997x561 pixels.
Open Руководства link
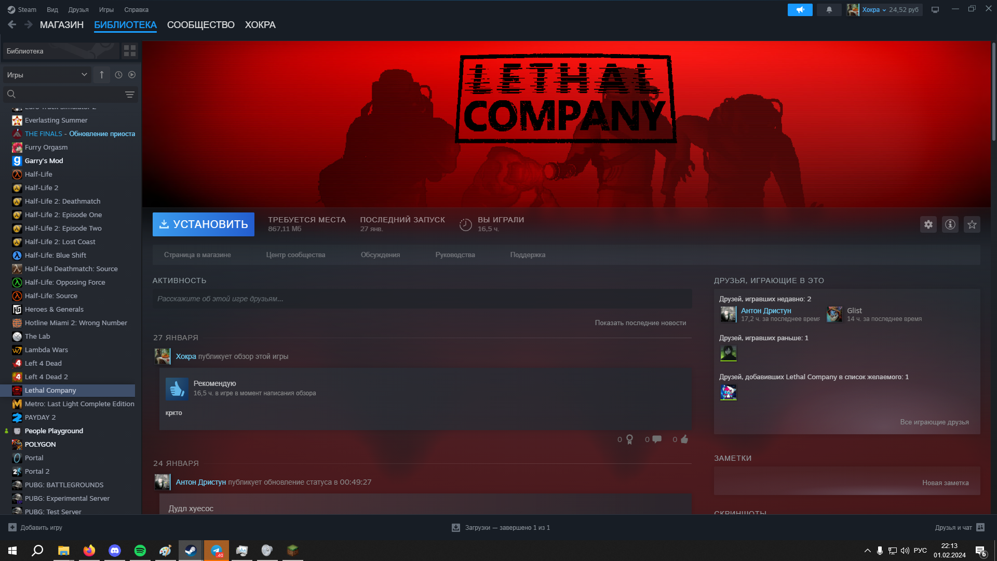click(x=455, y=255)
